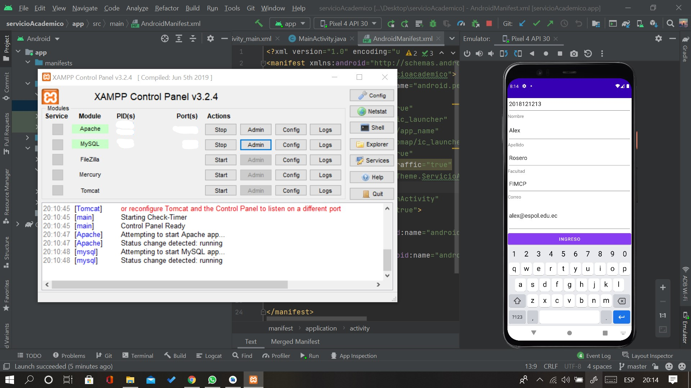
Task: Open the SDK Manager icon
Action: tap(654, 23)
